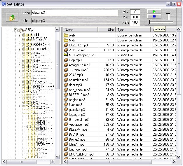Click the up-folder arrow button
Image resolution: width=183 pixels, height=166 pixels.
12,18
